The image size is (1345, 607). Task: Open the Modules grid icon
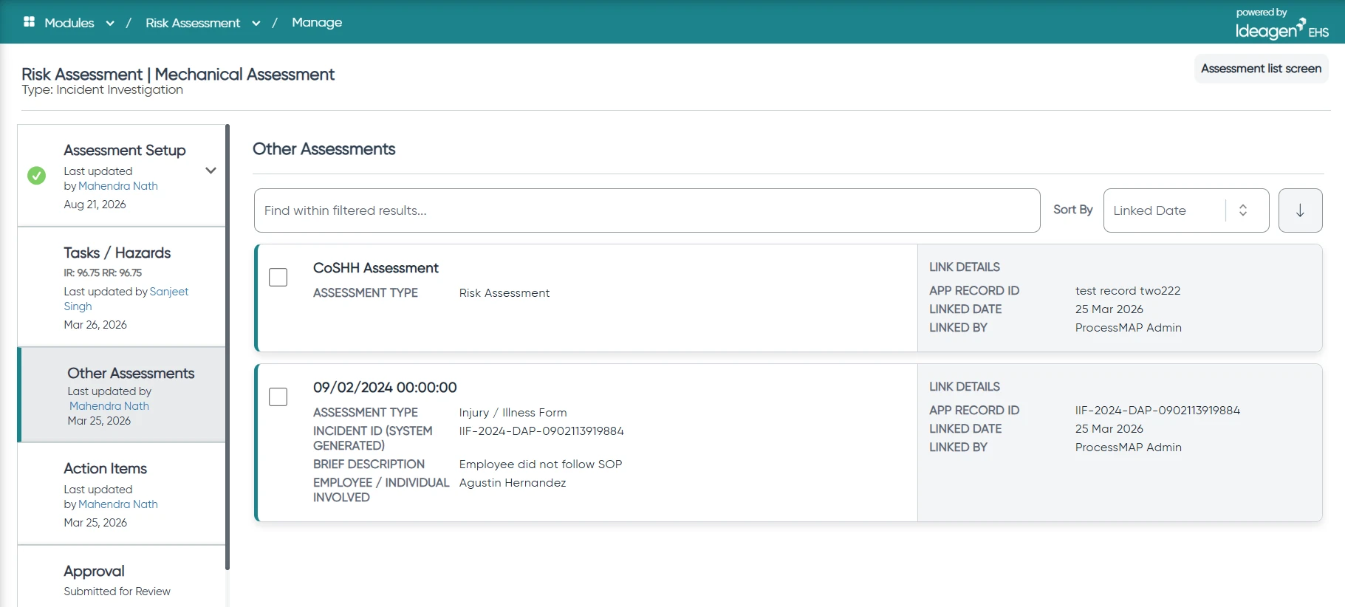(30, 21)
